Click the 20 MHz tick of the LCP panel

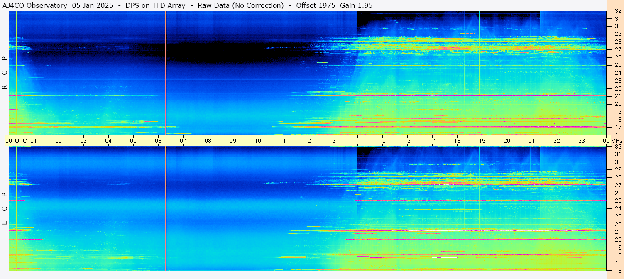click(618, 240)
